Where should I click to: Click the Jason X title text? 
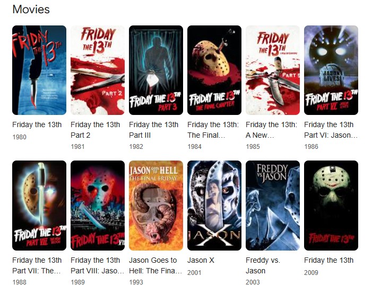(x=201, y=260)
